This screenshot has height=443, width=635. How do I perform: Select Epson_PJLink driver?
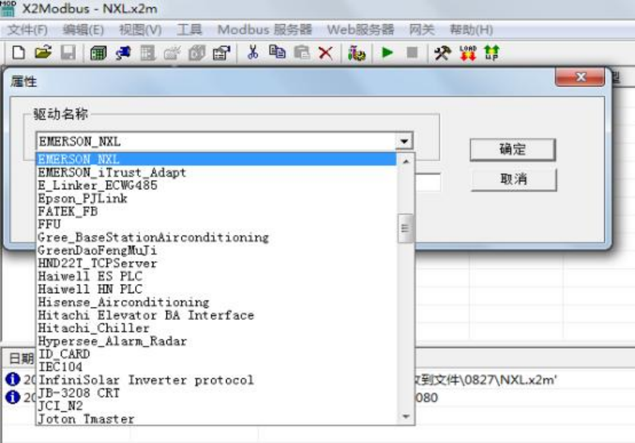[x=216, y=198]
